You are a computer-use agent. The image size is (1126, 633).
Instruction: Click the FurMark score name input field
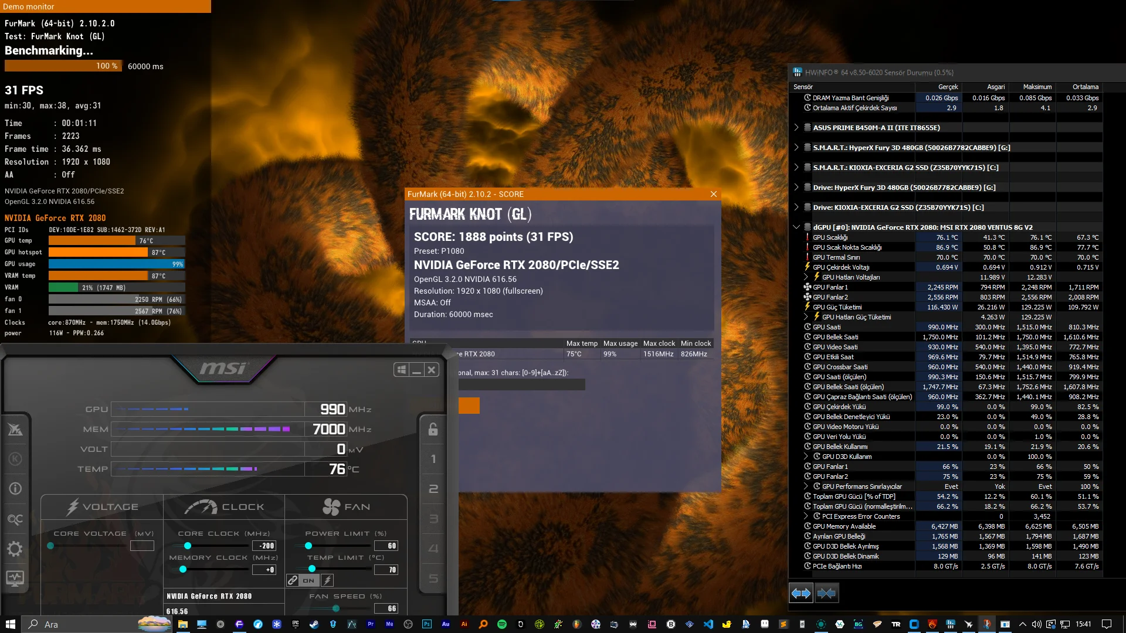point(522,384)
